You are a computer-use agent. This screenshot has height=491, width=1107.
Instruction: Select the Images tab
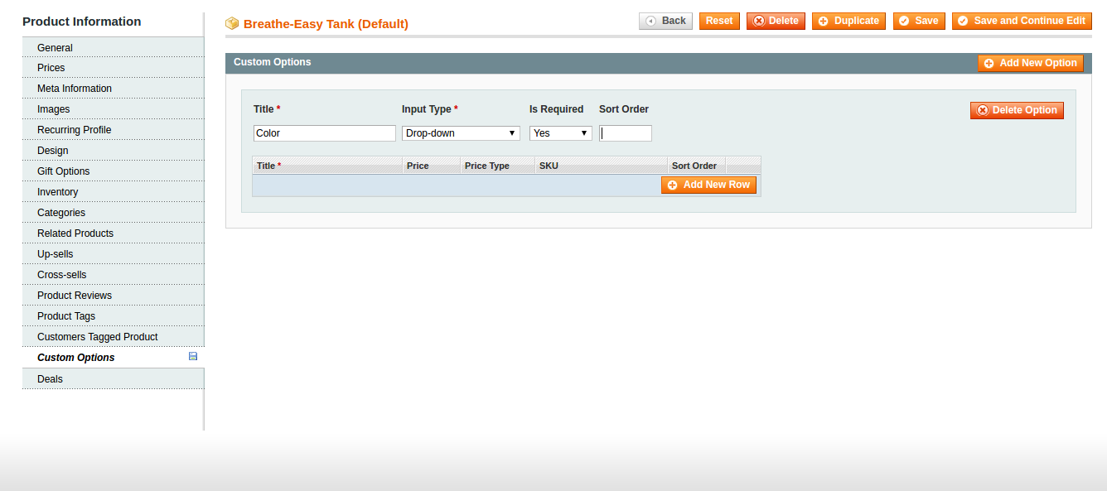[53, 109]
